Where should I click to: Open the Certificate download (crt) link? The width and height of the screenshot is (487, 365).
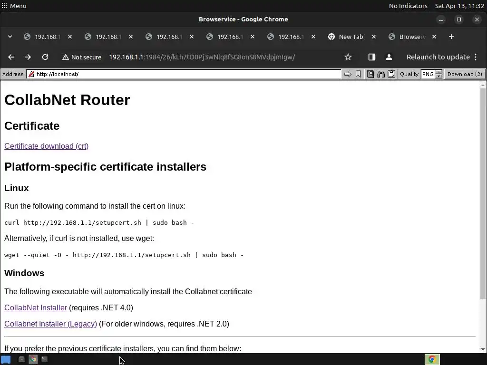point(46,146)
